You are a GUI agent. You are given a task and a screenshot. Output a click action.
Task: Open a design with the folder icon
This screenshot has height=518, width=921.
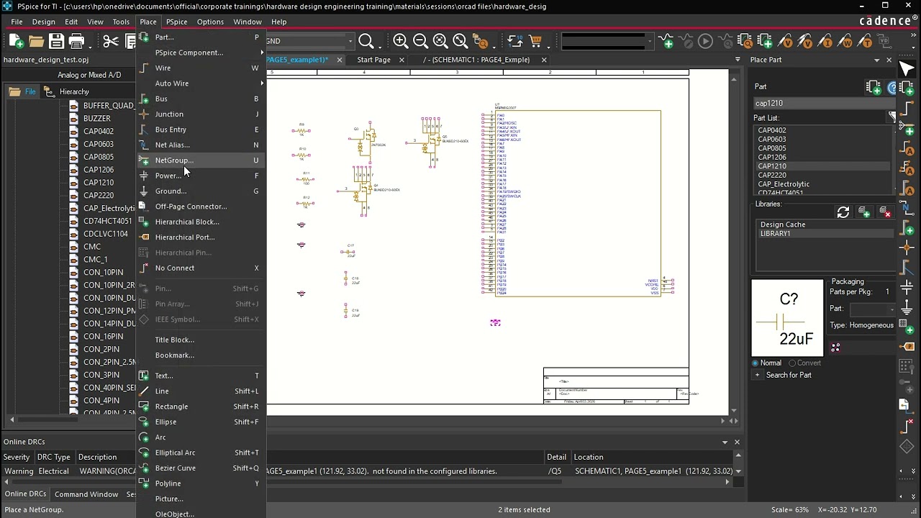36,42
